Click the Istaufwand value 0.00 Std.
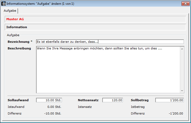The height and width of the screenshot is (123, 191). [53, 107]
